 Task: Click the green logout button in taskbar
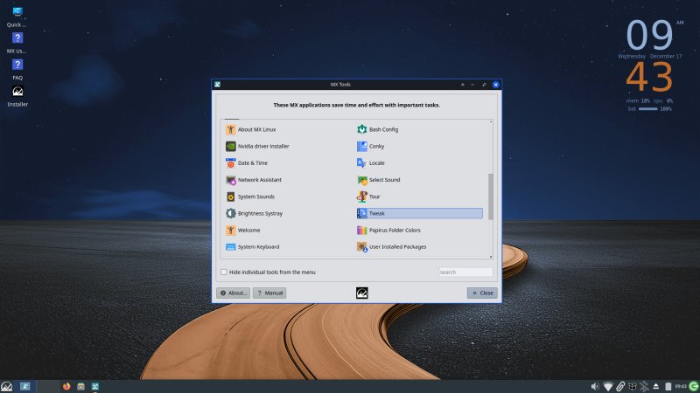click(694, 386)
